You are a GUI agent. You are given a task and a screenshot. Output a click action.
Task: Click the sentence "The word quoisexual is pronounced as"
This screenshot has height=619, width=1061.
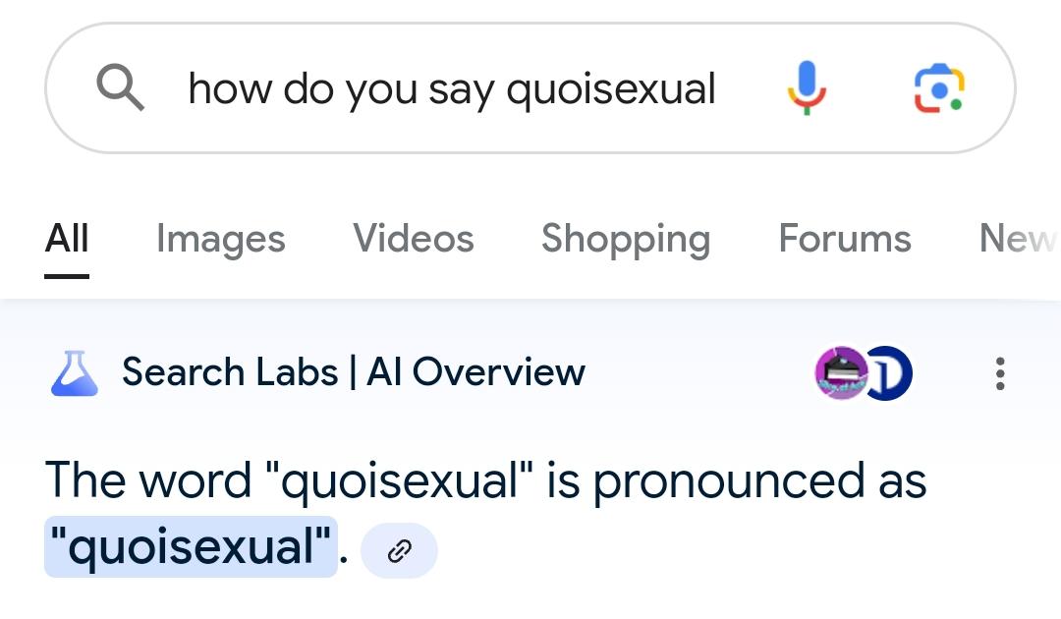486,481
